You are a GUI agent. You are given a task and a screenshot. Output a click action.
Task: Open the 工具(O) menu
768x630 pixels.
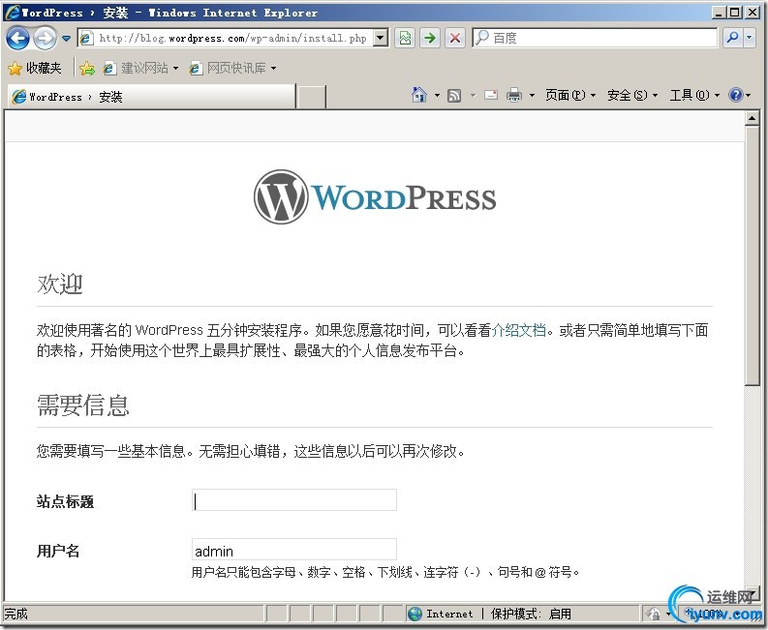pyautogui.click(x=694, y=95)
